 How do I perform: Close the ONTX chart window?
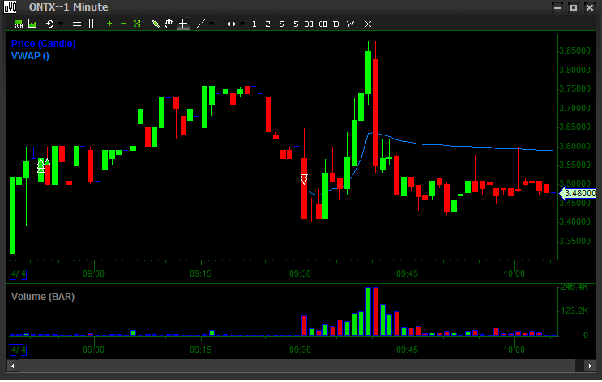[590, 7]
